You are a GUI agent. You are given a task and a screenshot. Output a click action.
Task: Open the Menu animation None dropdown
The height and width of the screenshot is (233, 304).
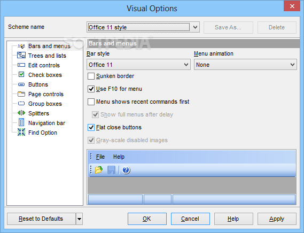point(245,65)
